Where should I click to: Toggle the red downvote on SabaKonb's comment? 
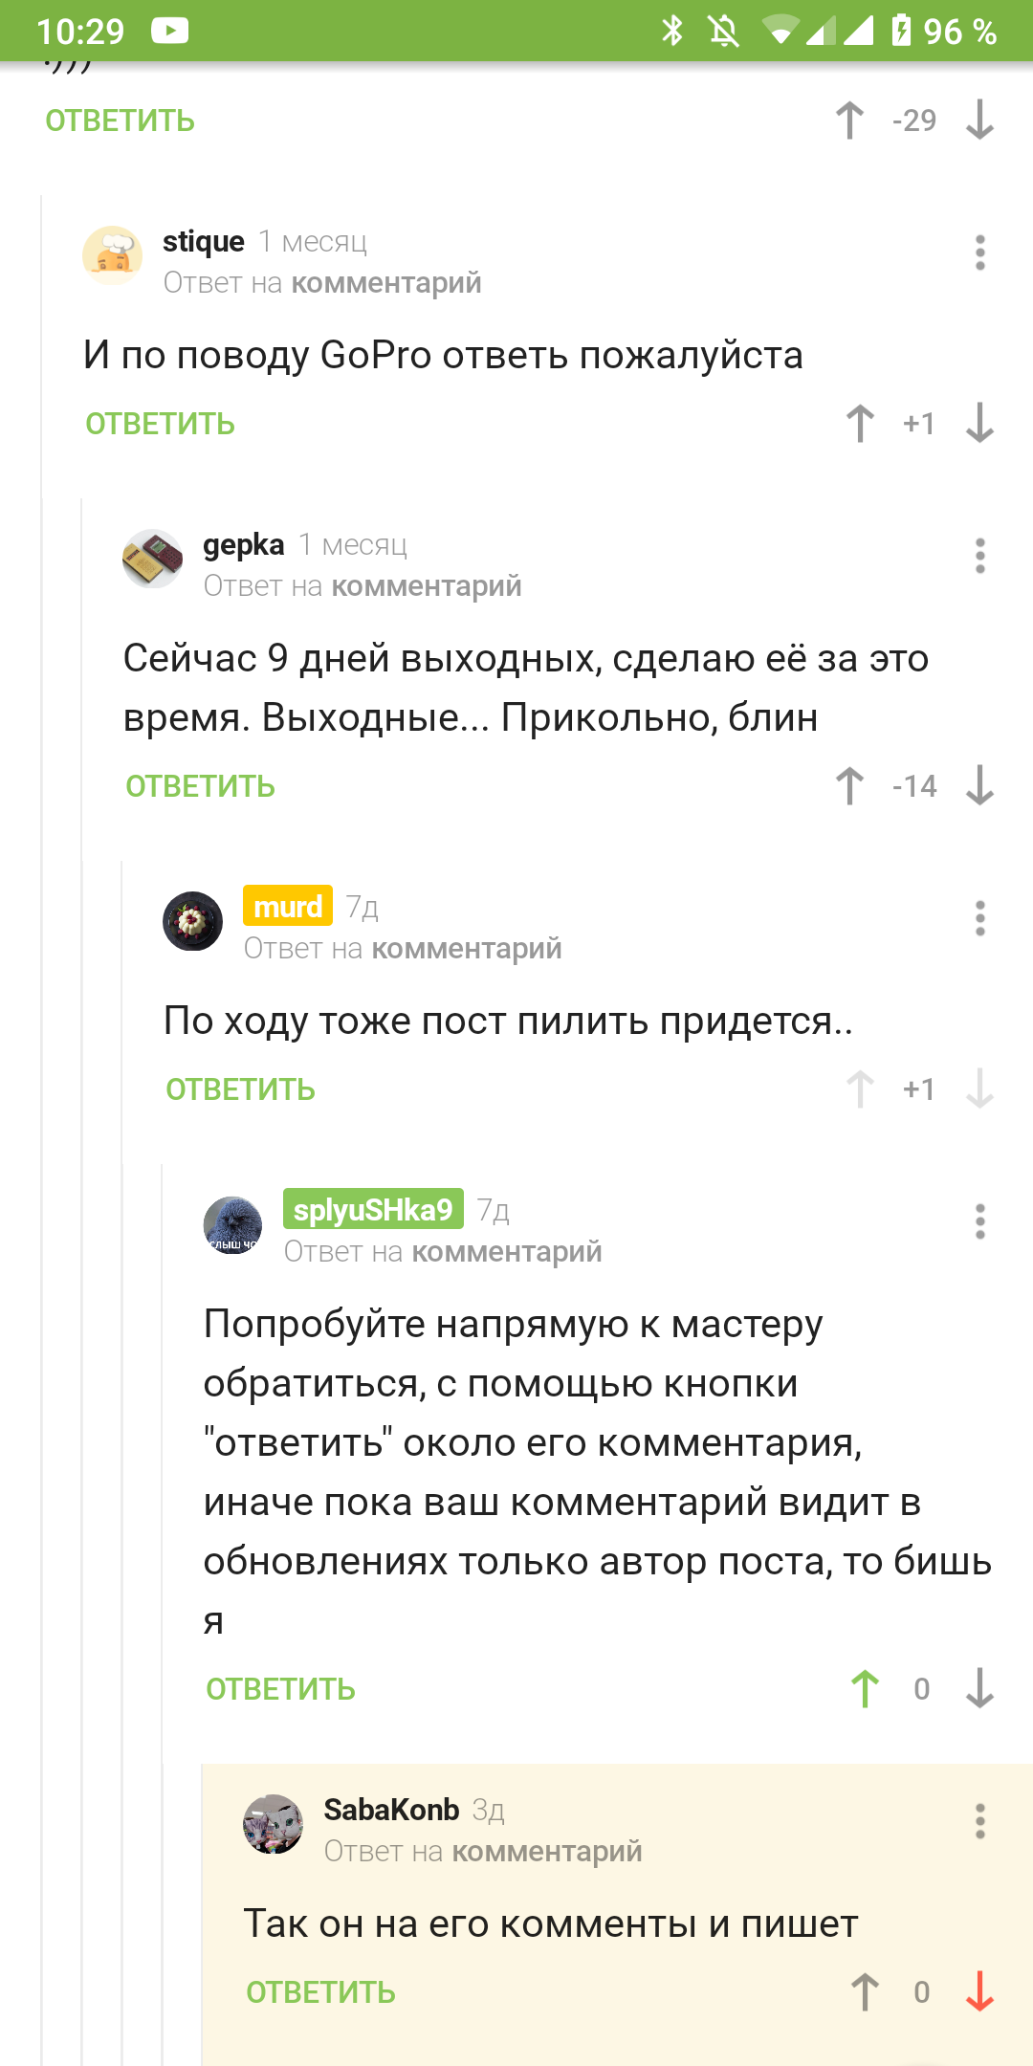(979, 1992)
